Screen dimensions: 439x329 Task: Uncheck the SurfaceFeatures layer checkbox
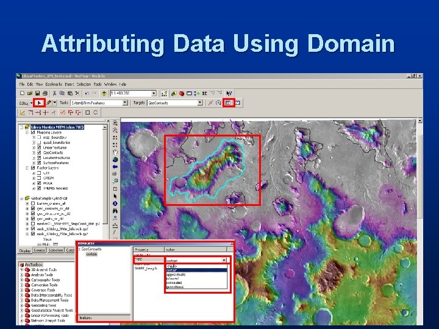coord(39,163)
